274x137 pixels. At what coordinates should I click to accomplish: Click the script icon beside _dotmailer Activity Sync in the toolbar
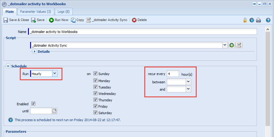(89, 20)
